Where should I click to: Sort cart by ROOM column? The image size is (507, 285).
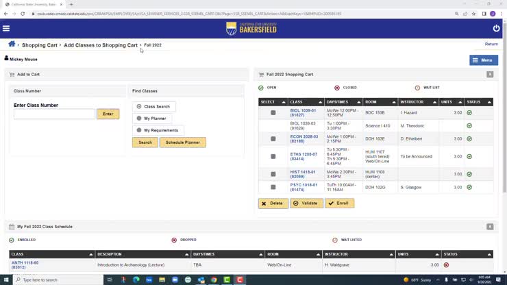tap(380, 102)
